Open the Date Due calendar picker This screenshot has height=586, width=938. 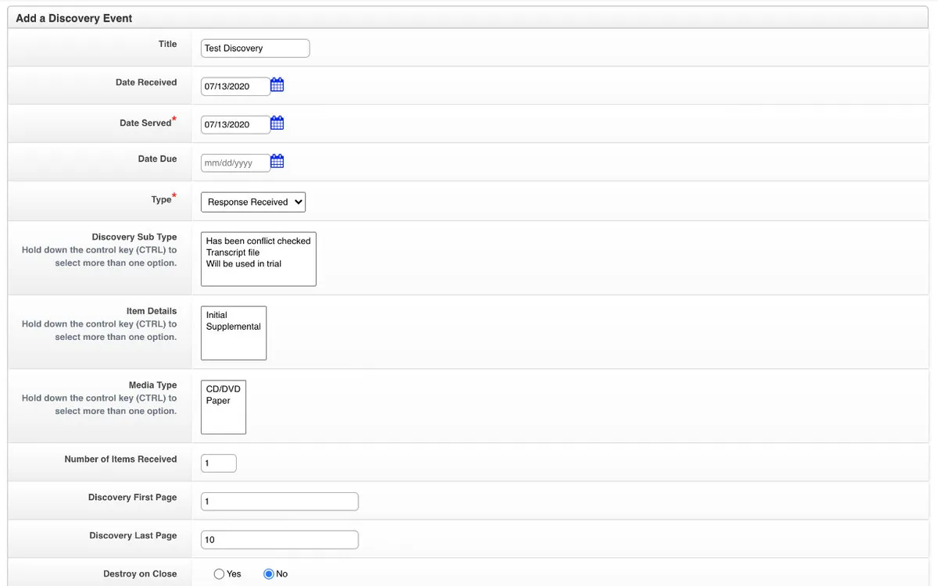point(277,162)
